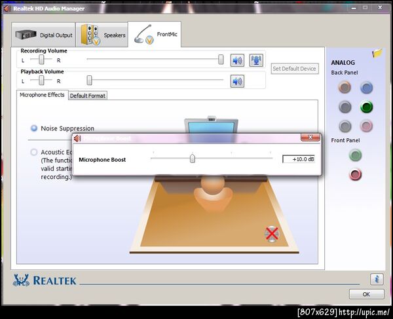Viewport: 393px width, 319px height.
Task: Click the pink front panel jack
Action: click(356, 174)
